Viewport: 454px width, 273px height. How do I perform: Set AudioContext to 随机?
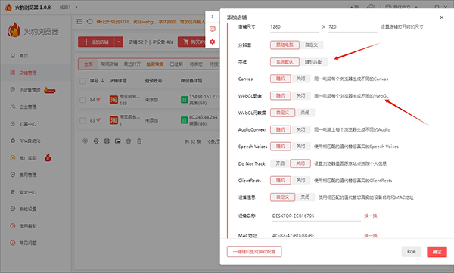tap(280, 129)
